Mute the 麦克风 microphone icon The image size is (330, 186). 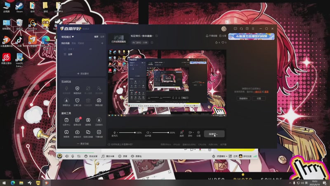click(115, 132)
